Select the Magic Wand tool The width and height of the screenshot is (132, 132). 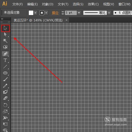[x=5, y=41]
